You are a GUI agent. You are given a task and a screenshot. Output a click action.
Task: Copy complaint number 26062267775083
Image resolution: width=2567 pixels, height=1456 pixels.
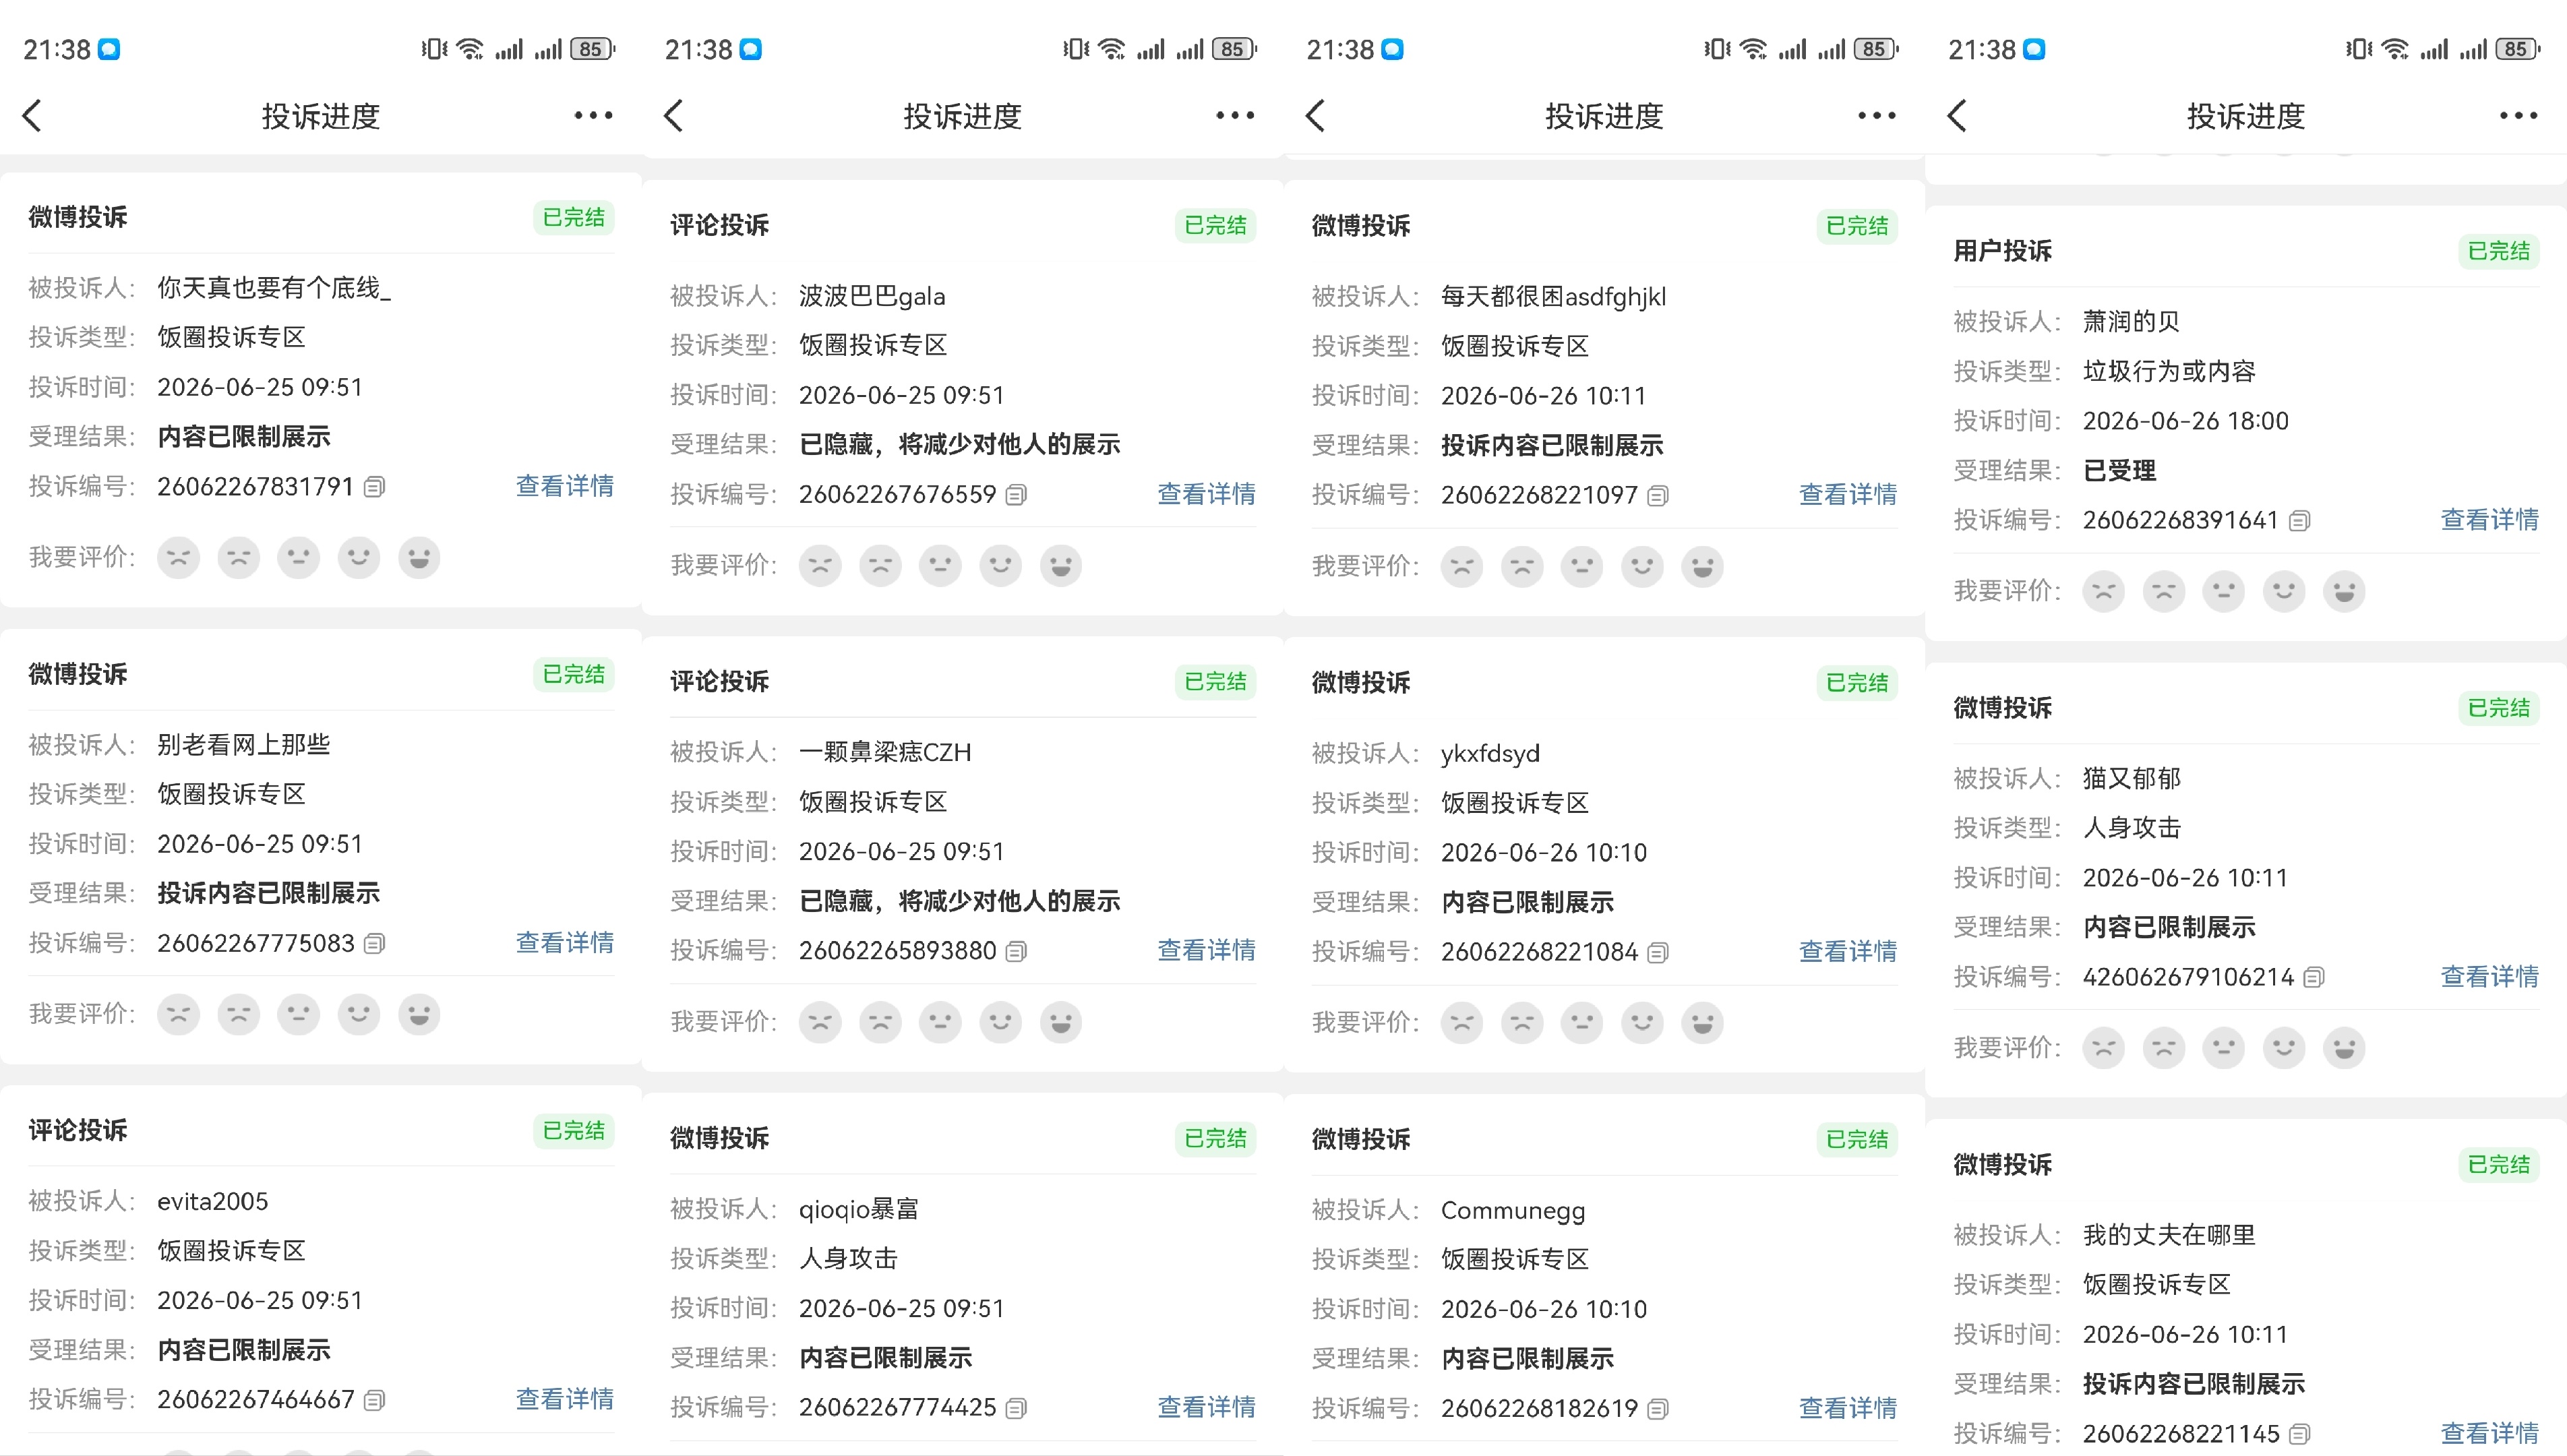pyautogui.click(x=374, y=943)
